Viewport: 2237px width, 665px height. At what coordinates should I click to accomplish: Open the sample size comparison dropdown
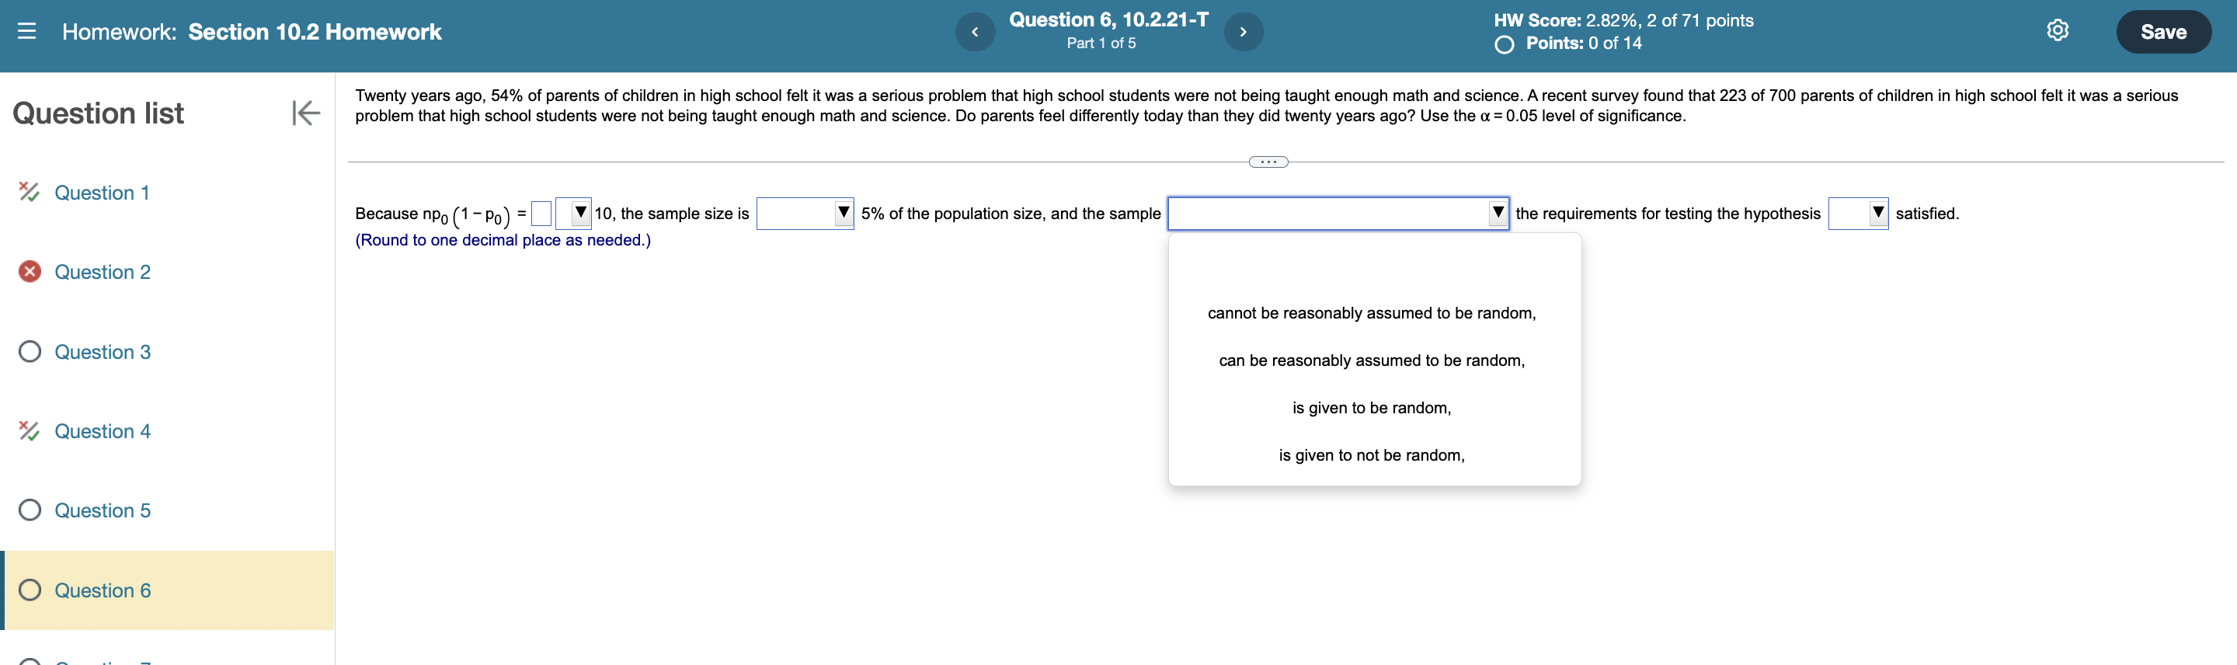pos(842,213)
